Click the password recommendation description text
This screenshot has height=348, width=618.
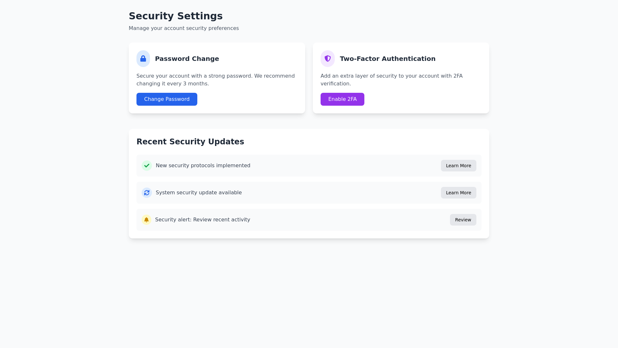click(215, 80)
